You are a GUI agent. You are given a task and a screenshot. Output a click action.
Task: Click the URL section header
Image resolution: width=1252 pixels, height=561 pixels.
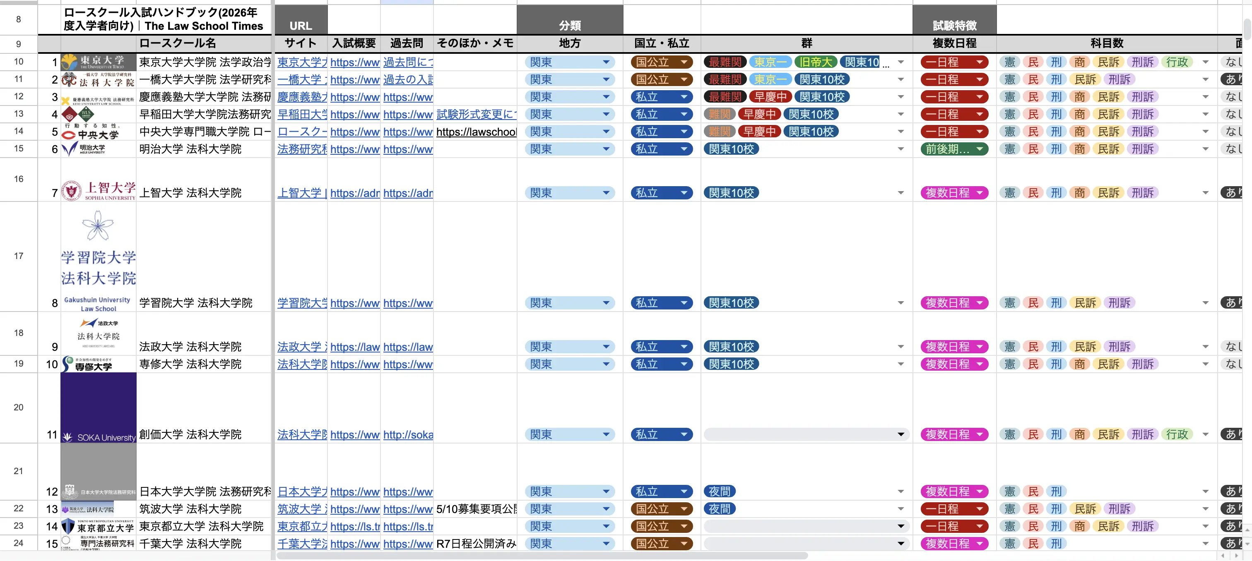tap(301, 20)
